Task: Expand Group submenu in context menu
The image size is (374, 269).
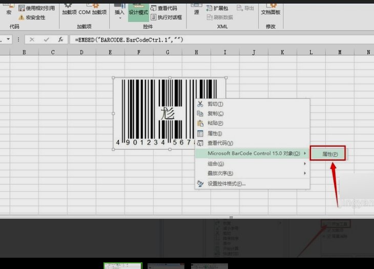Action: click(253, 163)
